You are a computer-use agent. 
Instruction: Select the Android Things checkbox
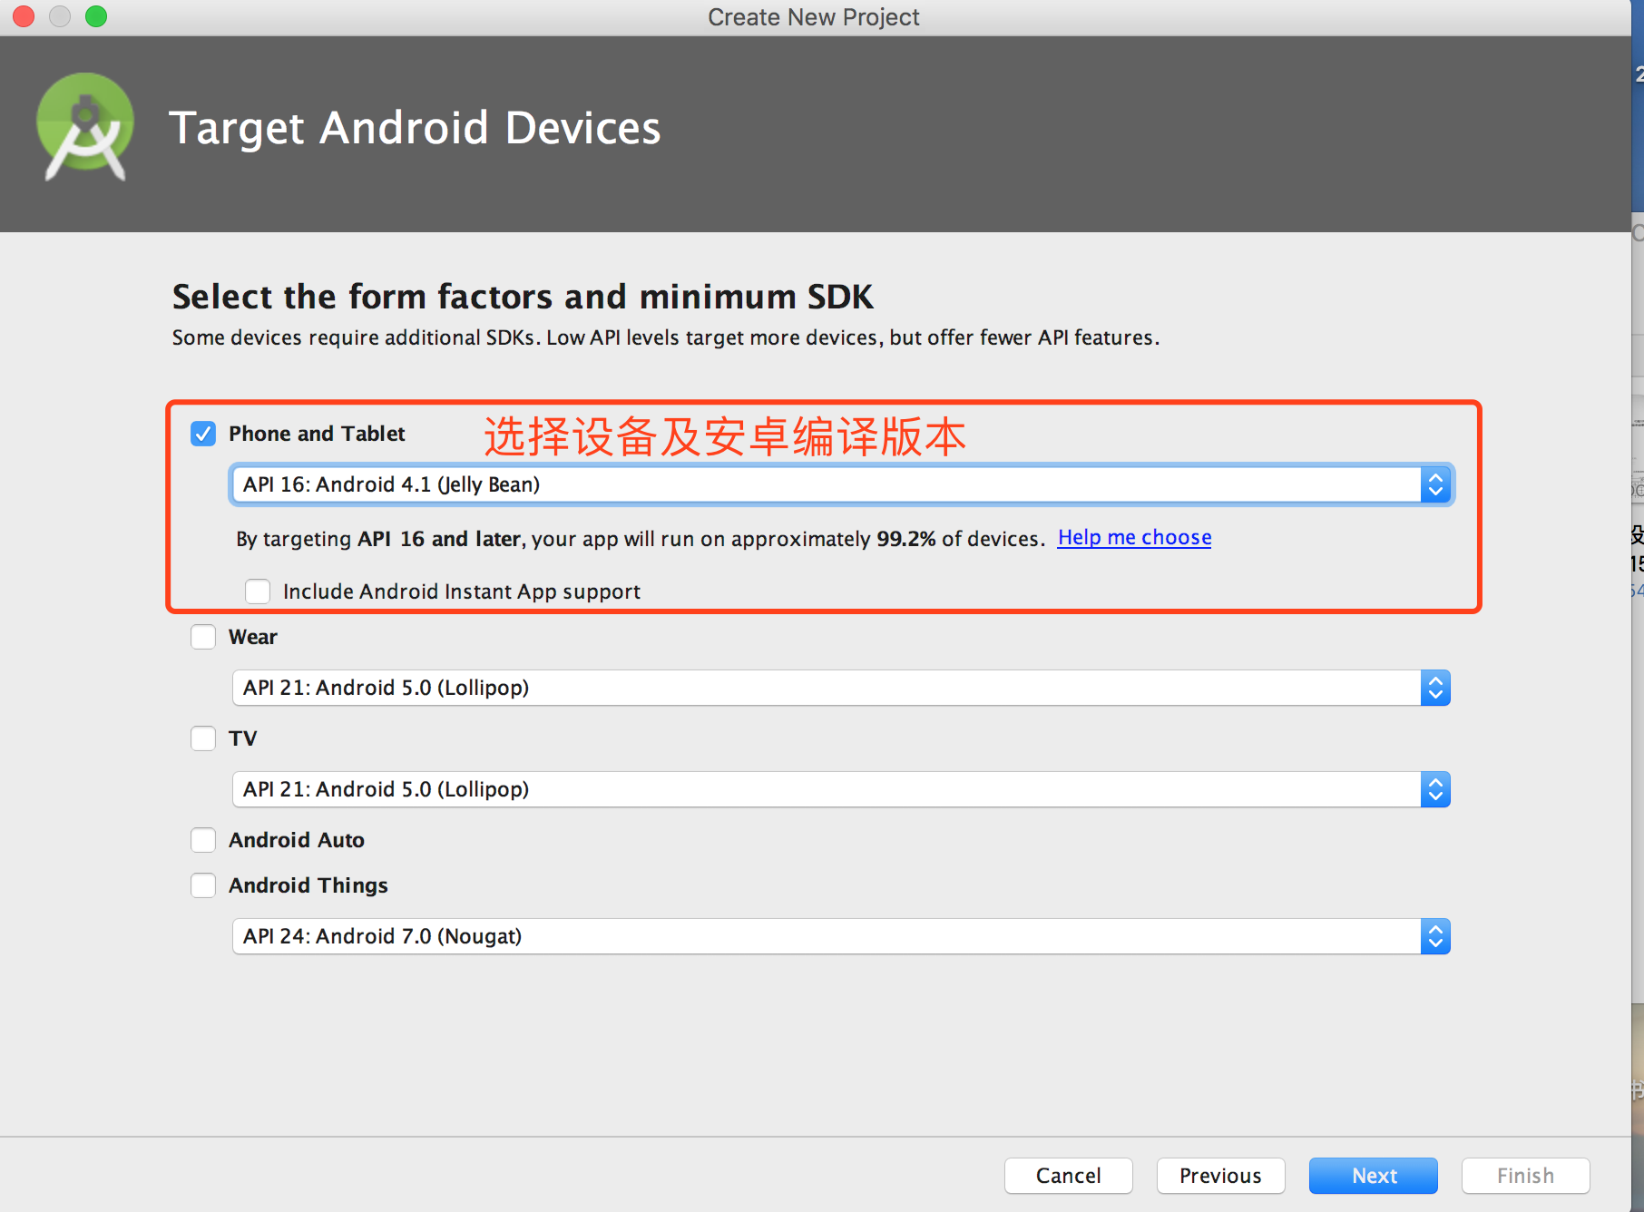coord(203,885)
